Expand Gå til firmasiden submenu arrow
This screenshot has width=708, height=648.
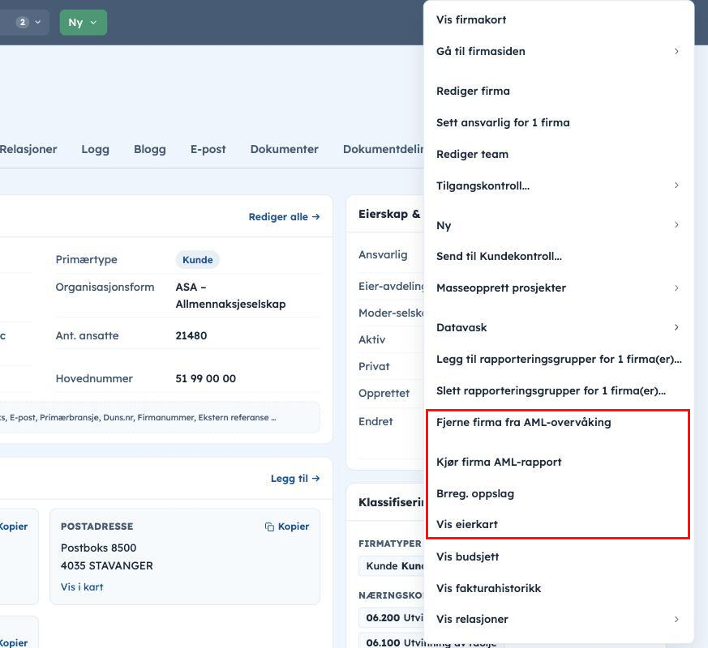676,51
